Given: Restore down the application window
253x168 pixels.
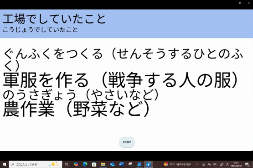Looking at the screenshot, I should point(240,3).
